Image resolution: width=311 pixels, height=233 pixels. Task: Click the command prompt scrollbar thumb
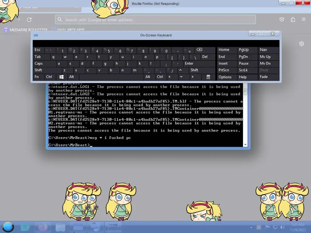[245, 92]
